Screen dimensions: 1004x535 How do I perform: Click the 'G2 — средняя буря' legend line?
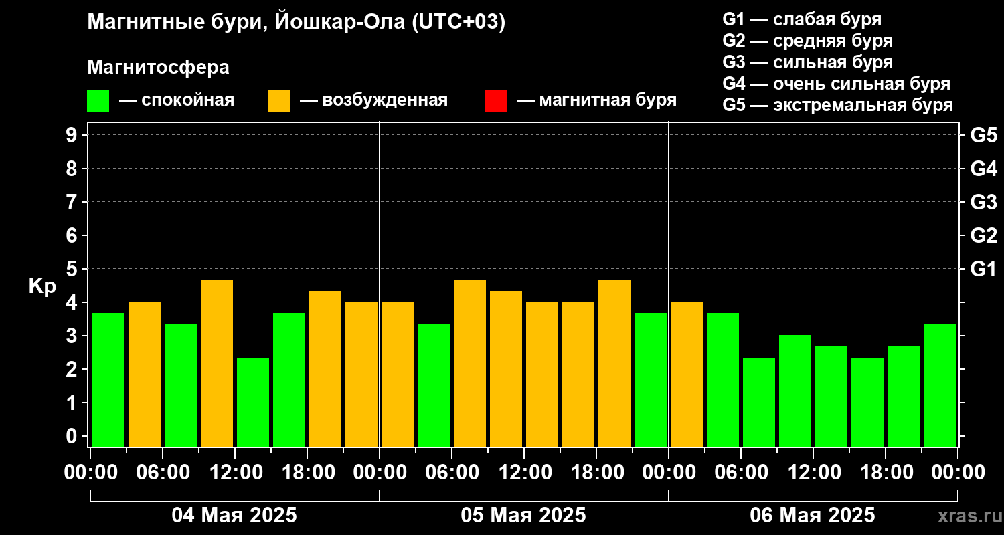pyautogui.click(x=808, y=41)
